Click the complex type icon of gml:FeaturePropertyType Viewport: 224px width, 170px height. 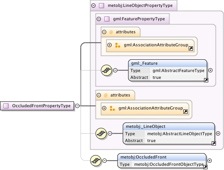(107, 19)
